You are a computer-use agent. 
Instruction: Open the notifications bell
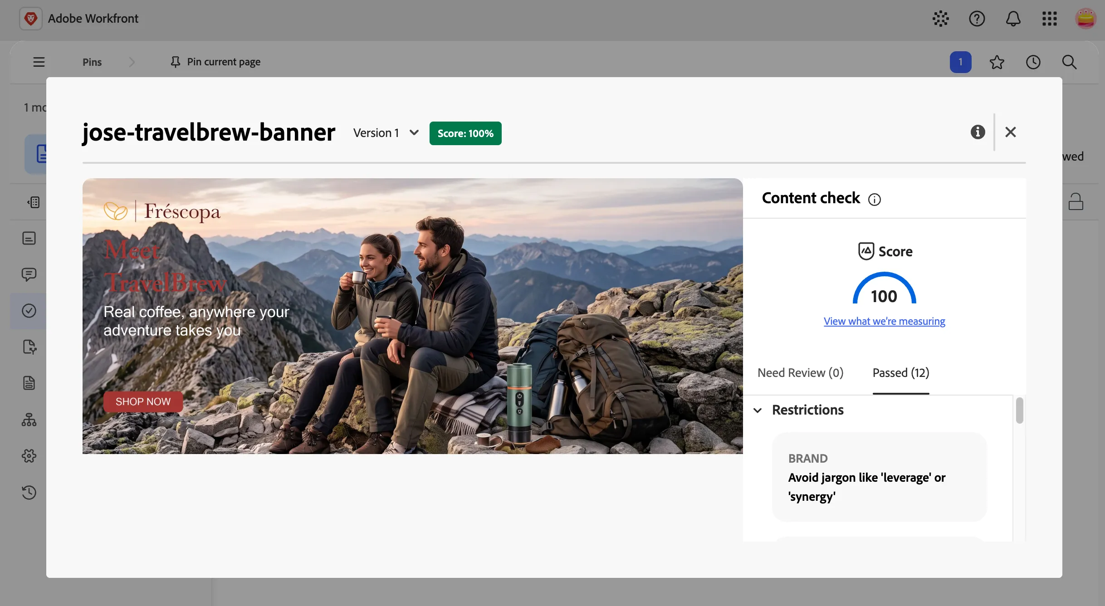point(1013,19)
